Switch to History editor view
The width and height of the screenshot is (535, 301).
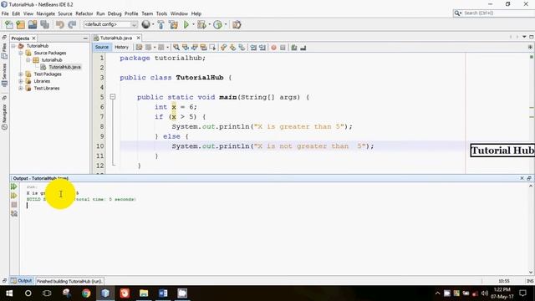coord(121,47)
